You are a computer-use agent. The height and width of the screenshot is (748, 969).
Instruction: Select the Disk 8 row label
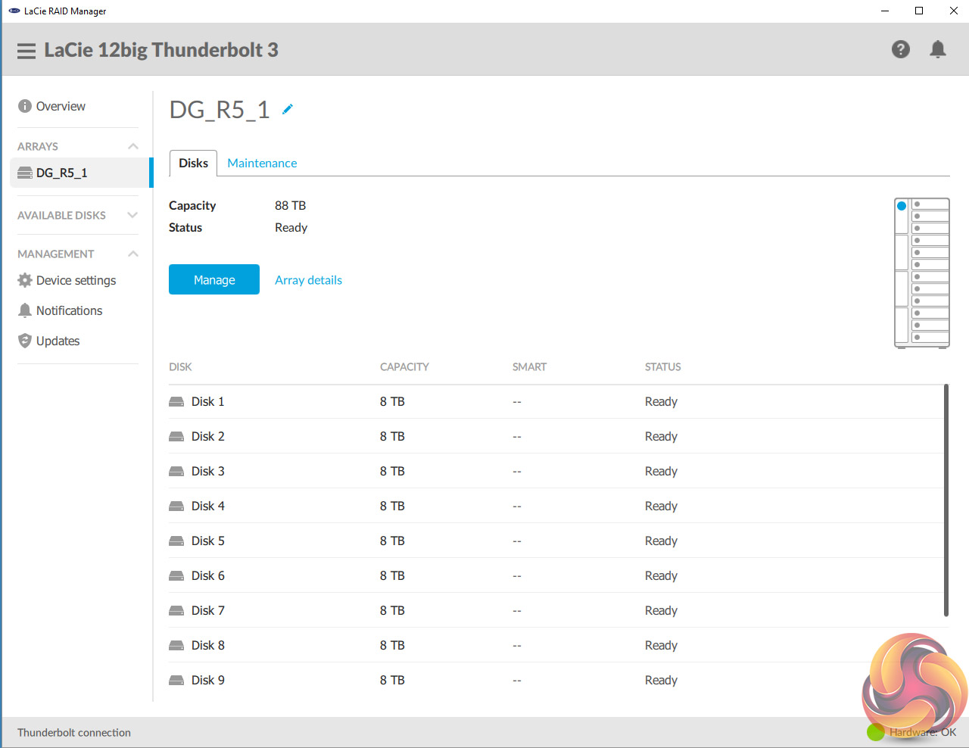pyautogui.click(x=207, y=645)
